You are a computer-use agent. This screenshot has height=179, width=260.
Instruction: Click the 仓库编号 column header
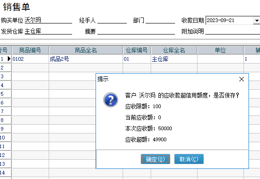coord(136,50)
